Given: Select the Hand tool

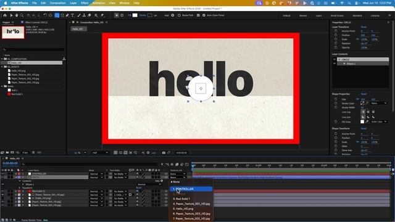Looking at the screenshot, I should click(17, 15).
